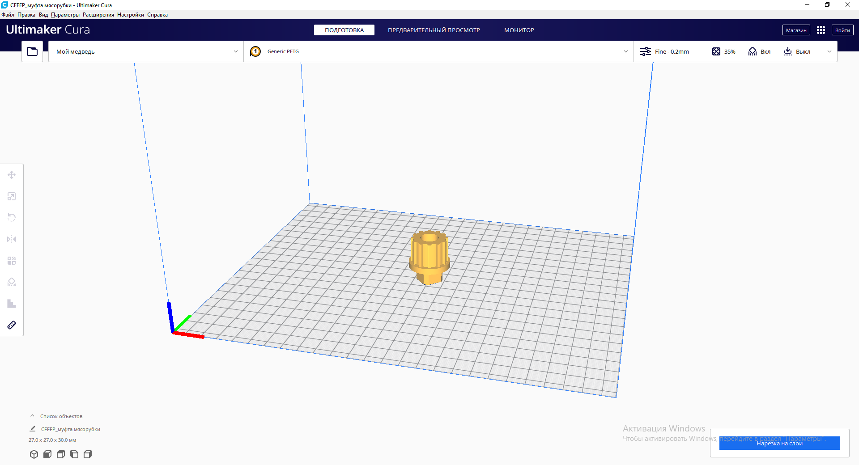Minimize the Ultimaker Cura window
Screen dimensions: 859x465
(807, 5)
